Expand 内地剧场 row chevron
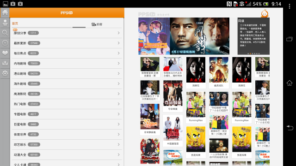 pos(118,64)
